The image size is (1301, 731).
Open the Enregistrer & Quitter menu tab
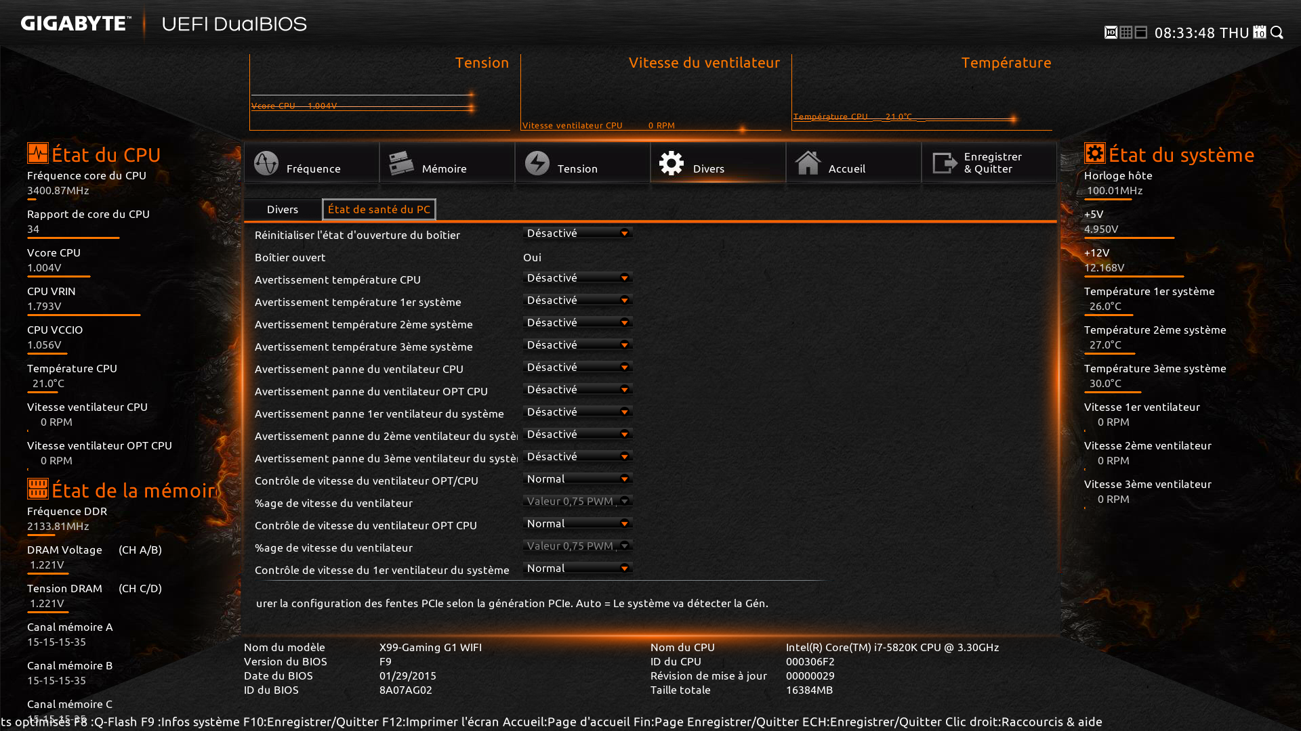pyautogui.click(x=989, y=162)
